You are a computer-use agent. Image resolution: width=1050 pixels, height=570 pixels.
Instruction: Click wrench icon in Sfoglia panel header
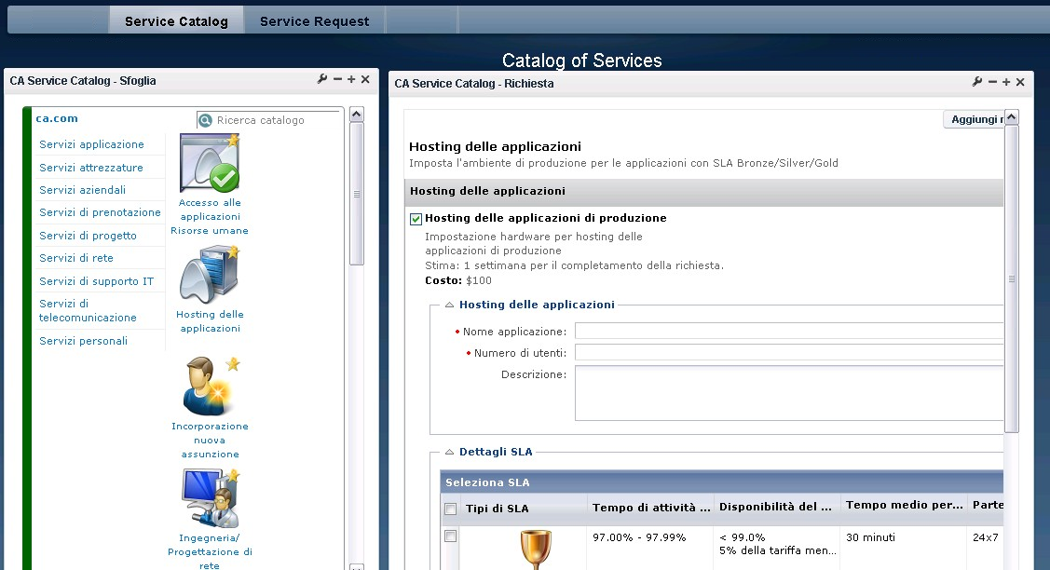point(322,80)
